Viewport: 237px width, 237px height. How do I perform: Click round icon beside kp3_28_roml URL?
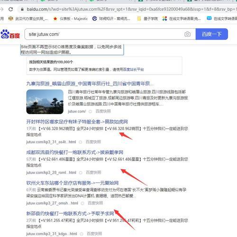click(81, 173)
